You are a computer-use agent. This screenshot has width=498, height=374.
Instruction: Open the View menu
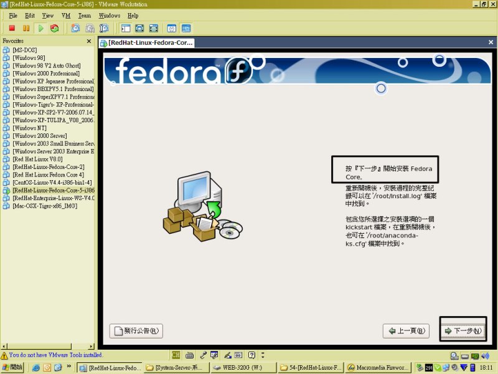coord(48,16)
